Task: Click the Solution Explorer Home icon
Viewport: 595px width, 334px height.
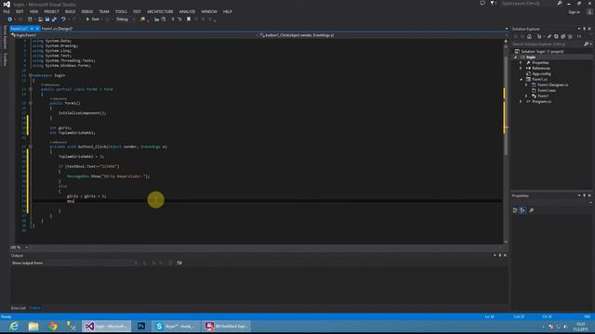Action: click(529, 36)
